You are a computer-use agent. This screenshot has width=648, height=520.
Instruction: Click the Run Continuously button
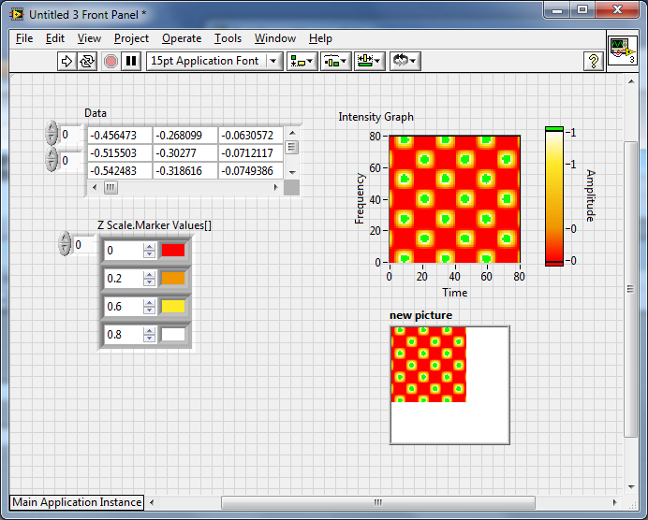tap(87, 61)
